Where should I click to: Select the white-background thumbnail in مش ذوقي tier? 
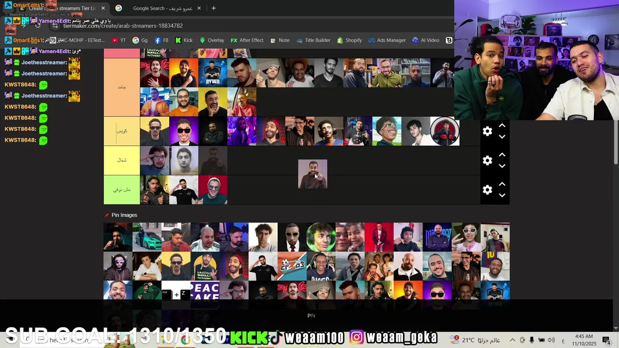click(184, 190)
